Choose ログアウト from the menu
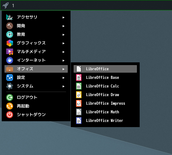 coord(36,97)
